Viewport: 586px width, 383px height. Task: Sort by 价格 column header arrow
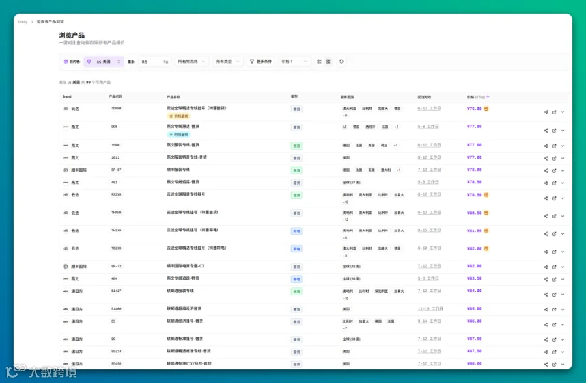488,97
